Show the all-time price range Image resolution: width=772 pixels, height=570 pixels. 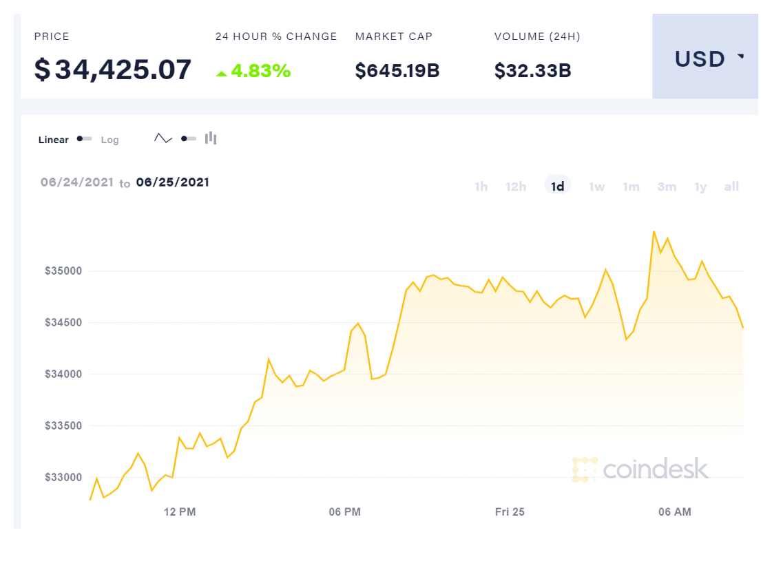pyautogui.click(x=731, y=187)
